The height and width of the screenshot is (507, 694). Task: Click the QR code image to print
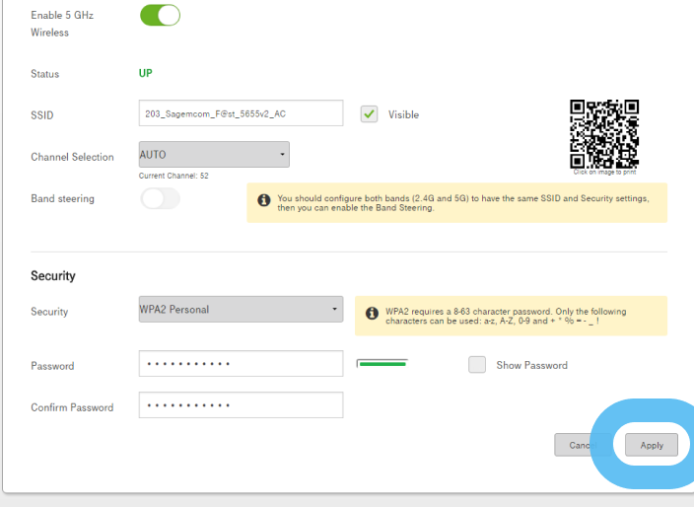coord(604,133)
